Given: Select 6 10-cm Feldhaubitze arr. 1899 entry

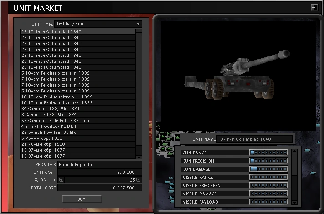Looking at the screenshot, I should pyautogui.click(x=77, y=73).
